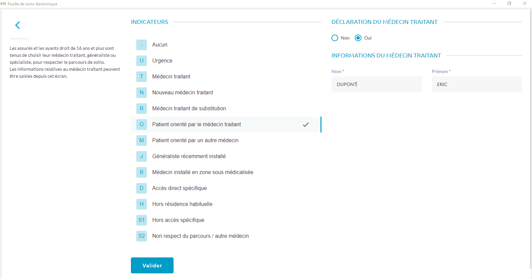Image resolution: width=532 pixels, height=279 pixels.
Task: Select 'Hors accès spécifique' entry
Action: (178, 220)
